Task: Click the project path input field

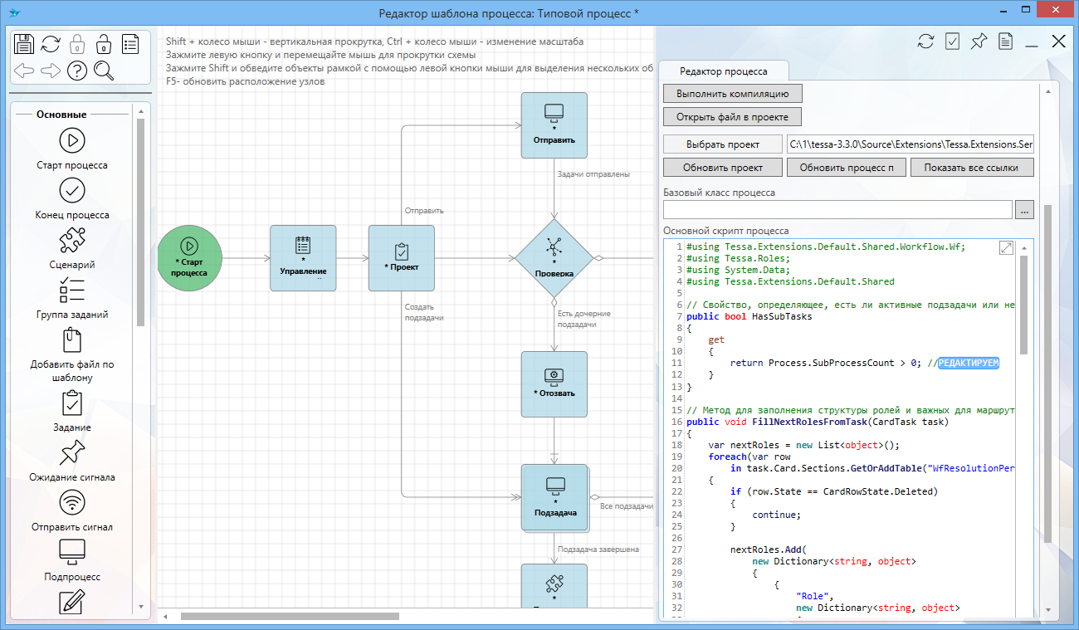Action: point(911,144)
